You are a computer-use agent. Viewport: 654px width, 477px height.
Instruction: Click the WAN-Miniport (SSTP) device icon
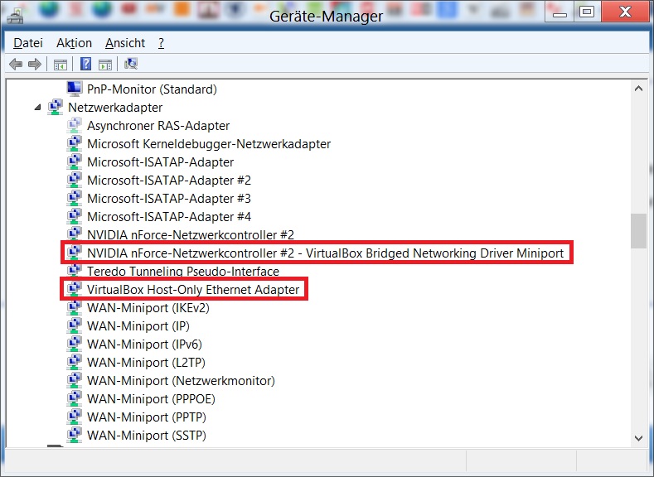tap(75, 436)
